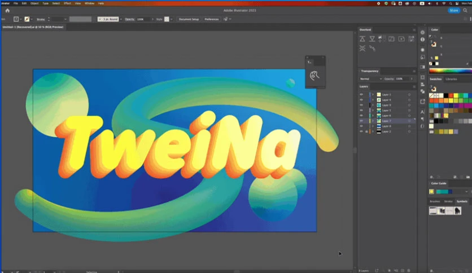Switch to the Brushes tab
This screenshot has width=472, height=273.
click(435, 201)
